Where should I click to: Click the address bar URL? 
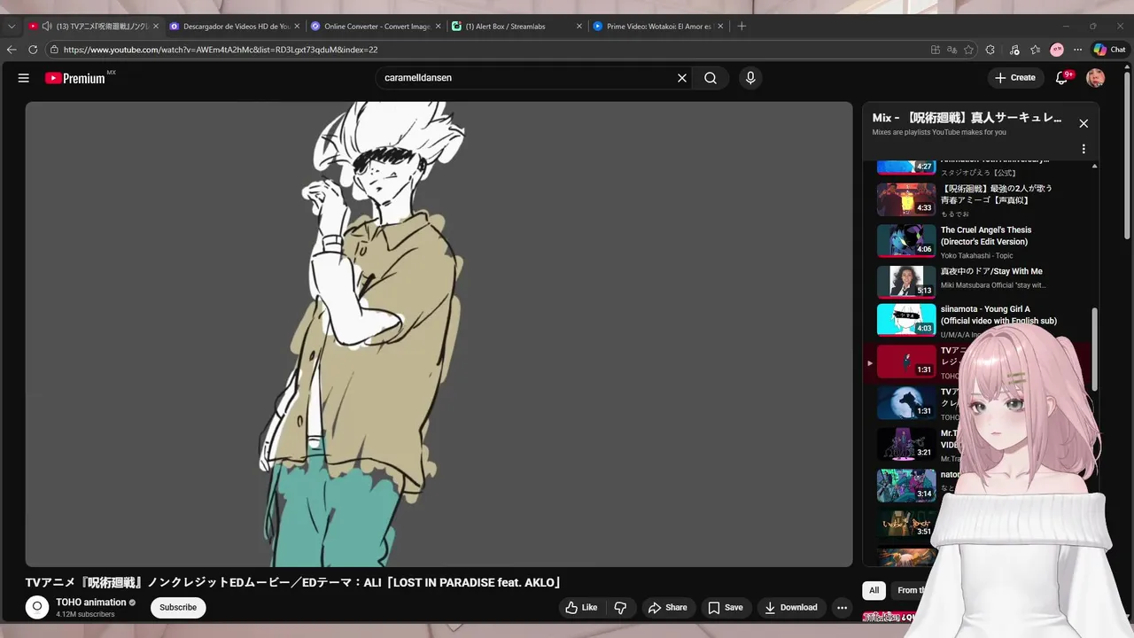click(x=221, y=50)
